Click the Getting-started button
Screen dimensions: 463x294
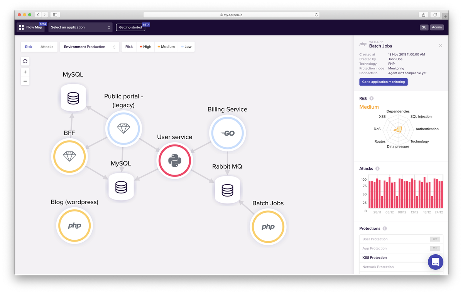pos(130,27)
